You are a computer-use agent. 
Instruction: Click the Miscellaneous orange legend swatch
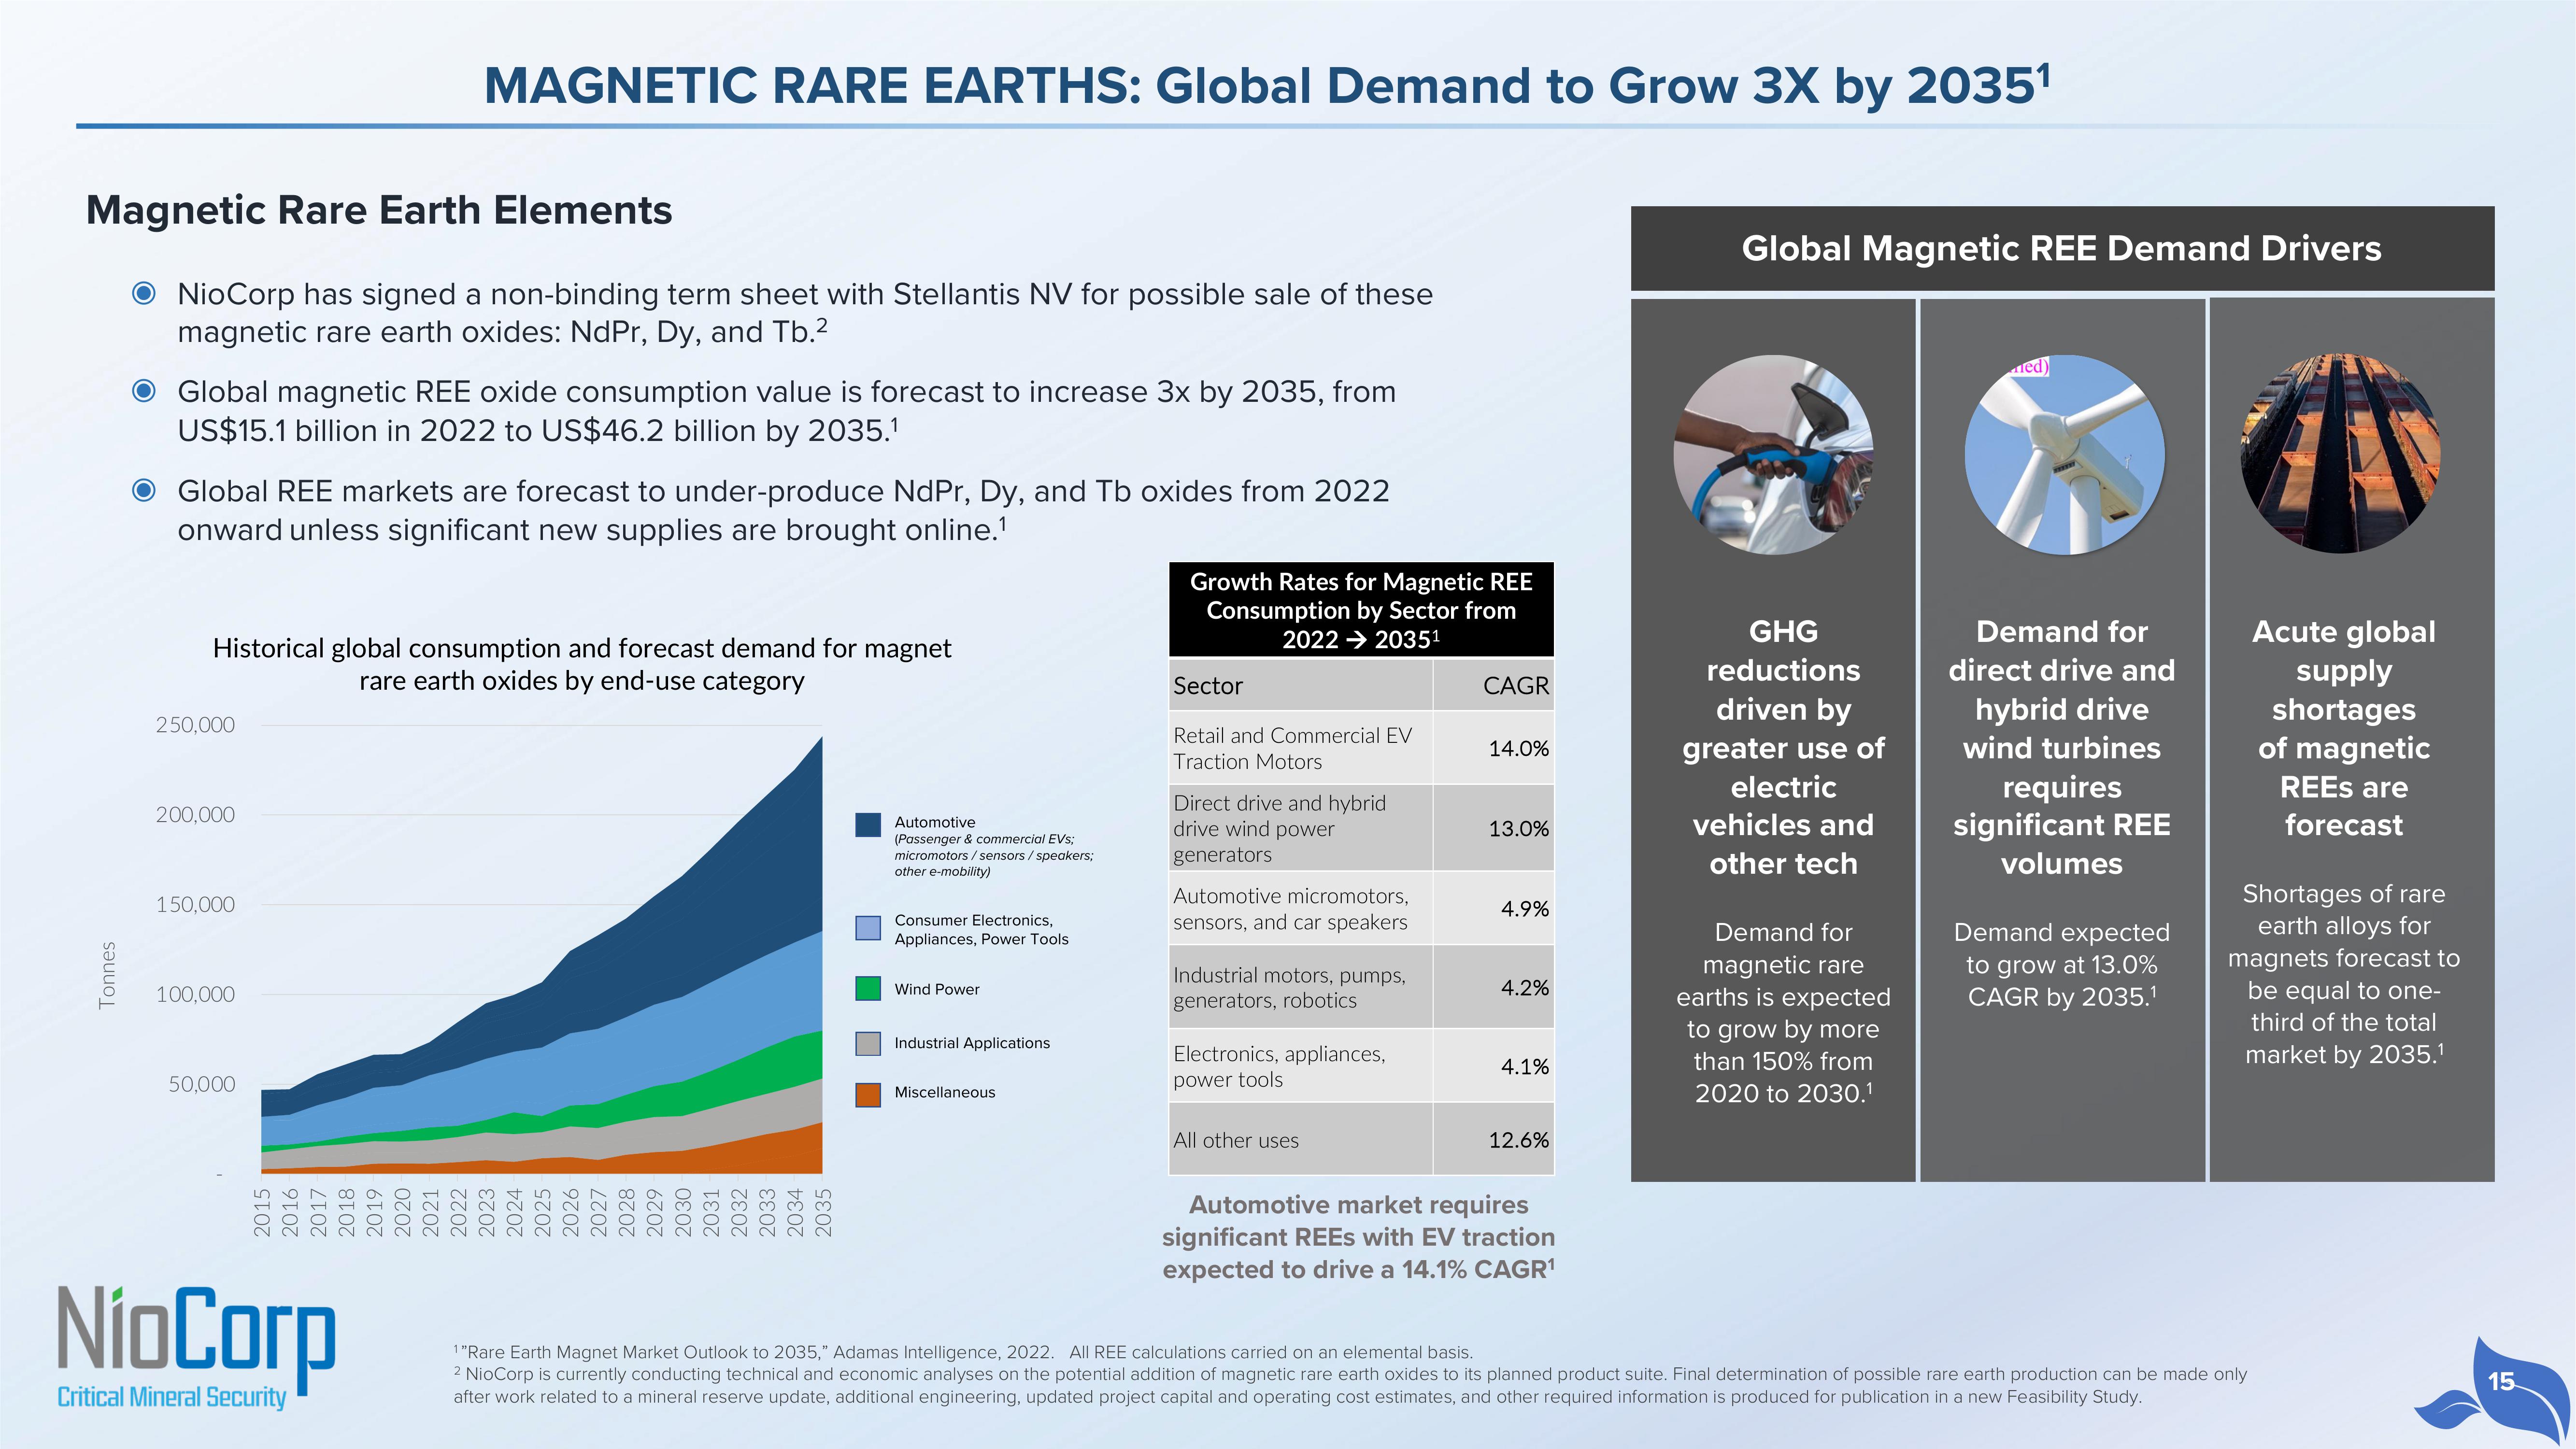pyautogui.click(x=868, y=1095)
